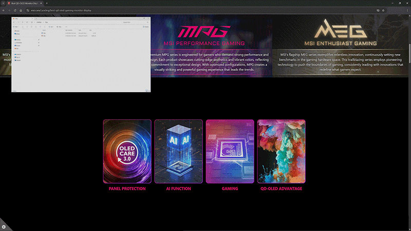
Task: Click the Delete icon in File Explorer toolbar
Action: click(x=45, y=27)
